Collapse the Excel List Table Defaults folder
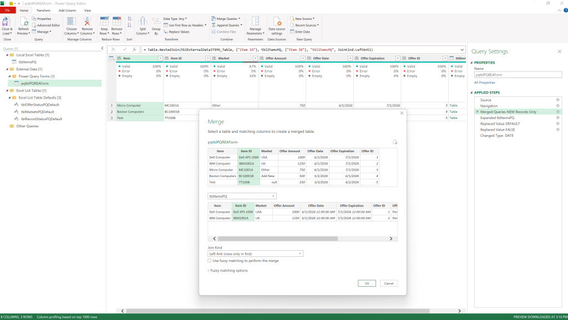568x320 pixels. tap(10, 97)
